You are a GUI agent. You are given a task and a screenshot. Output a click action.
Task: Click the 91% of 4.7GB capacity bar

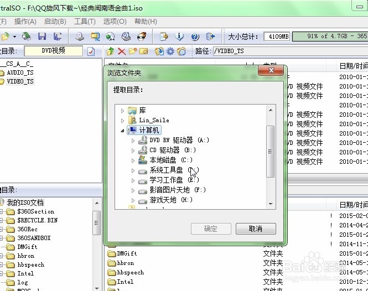330,37
